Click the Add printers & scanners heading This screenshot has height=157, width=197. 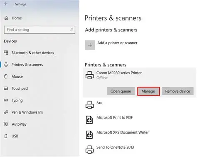tap(111, 30)
